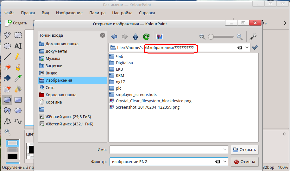The width and height of the screenshot is (290, 171).
Task: Select the free-form selection tool
Action: tap(7, 35)
